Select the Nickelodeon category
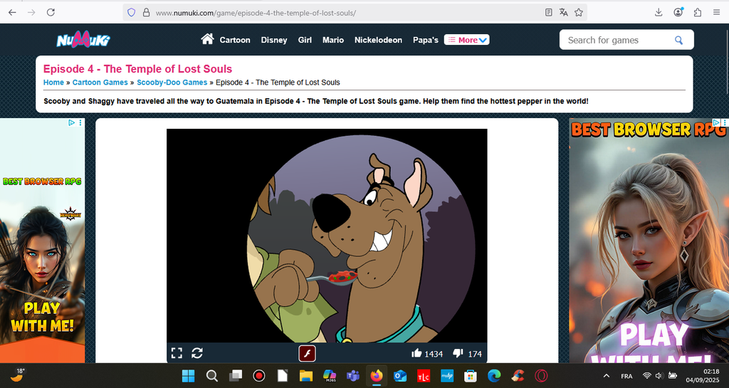The height and width of the screenshot is (388, 729). tap(378, 40)
